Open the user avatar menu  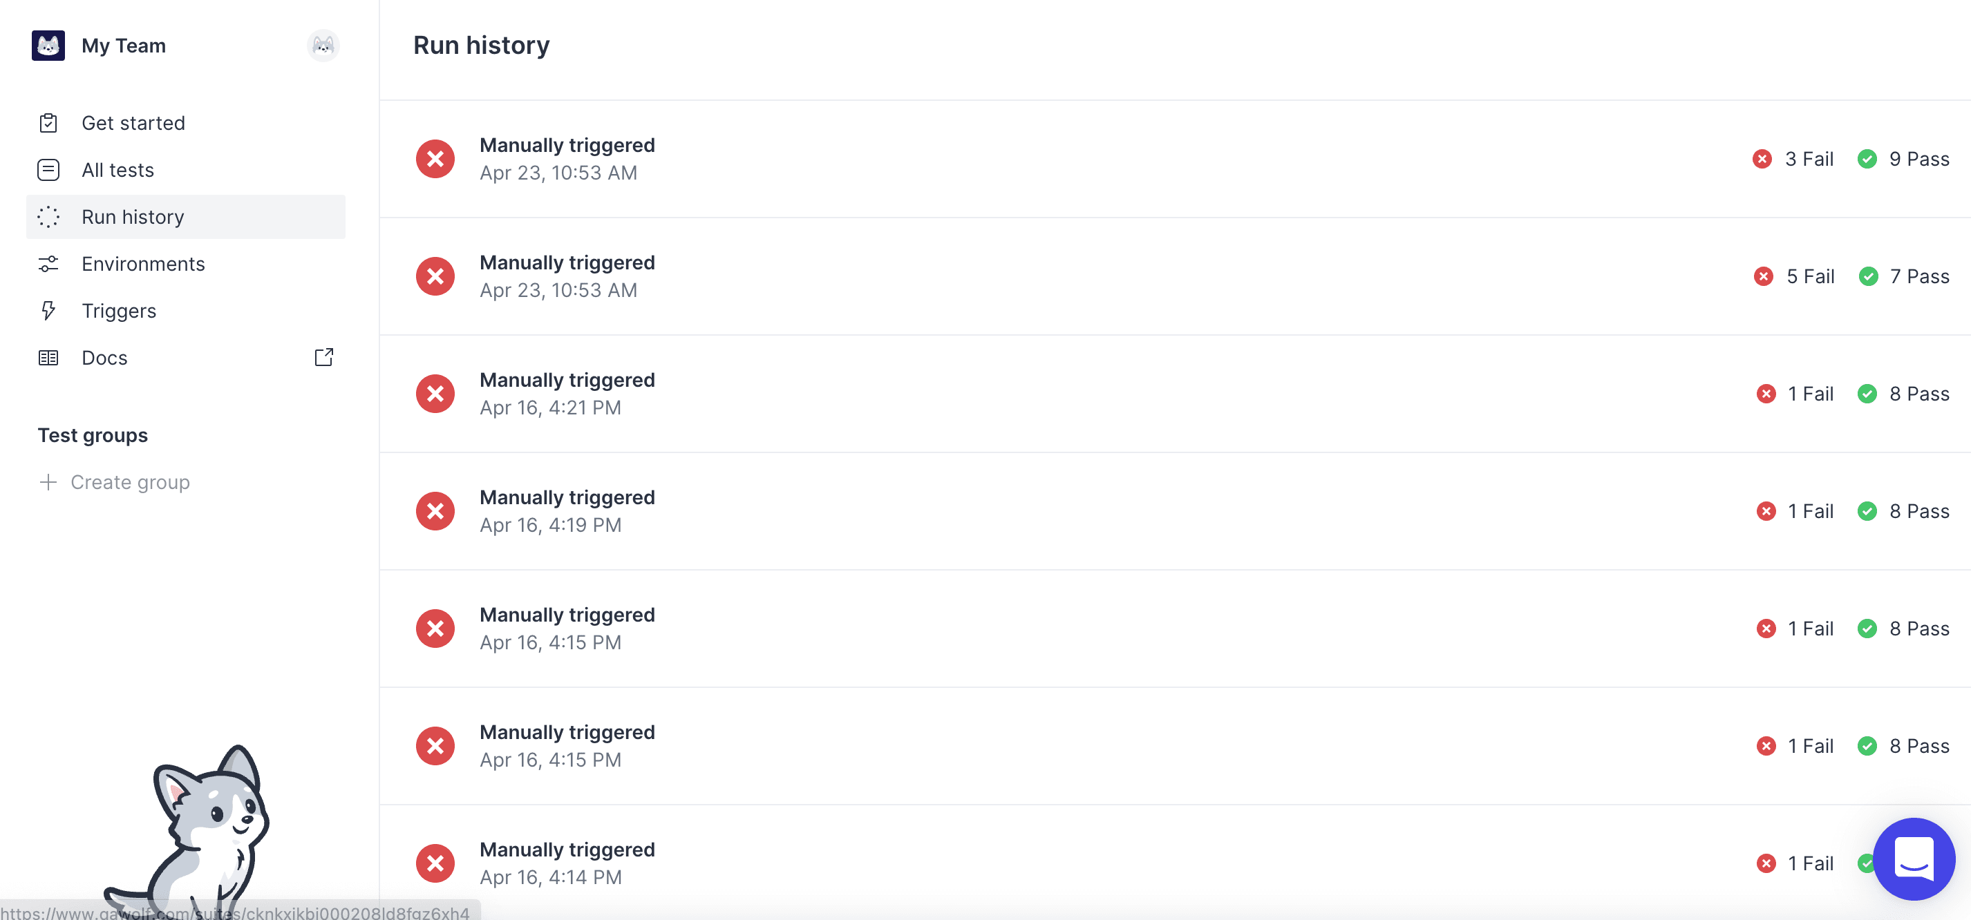pos(323,46)
